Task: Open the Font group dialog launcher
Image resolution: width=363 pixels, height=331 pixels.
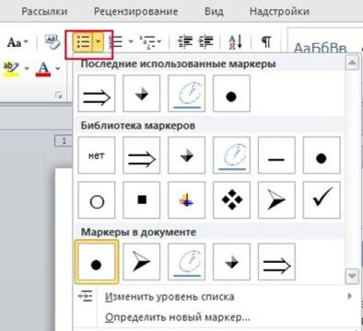Action: coord(59,95)
